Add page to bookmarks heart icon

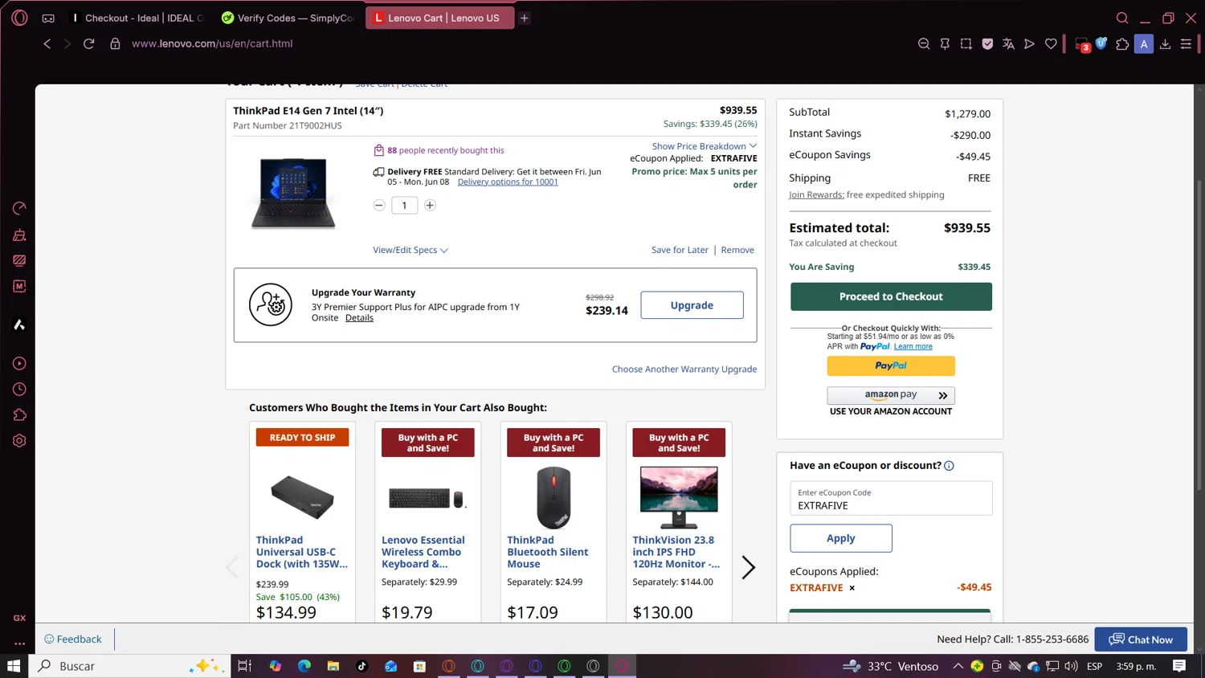point(1051,44)
